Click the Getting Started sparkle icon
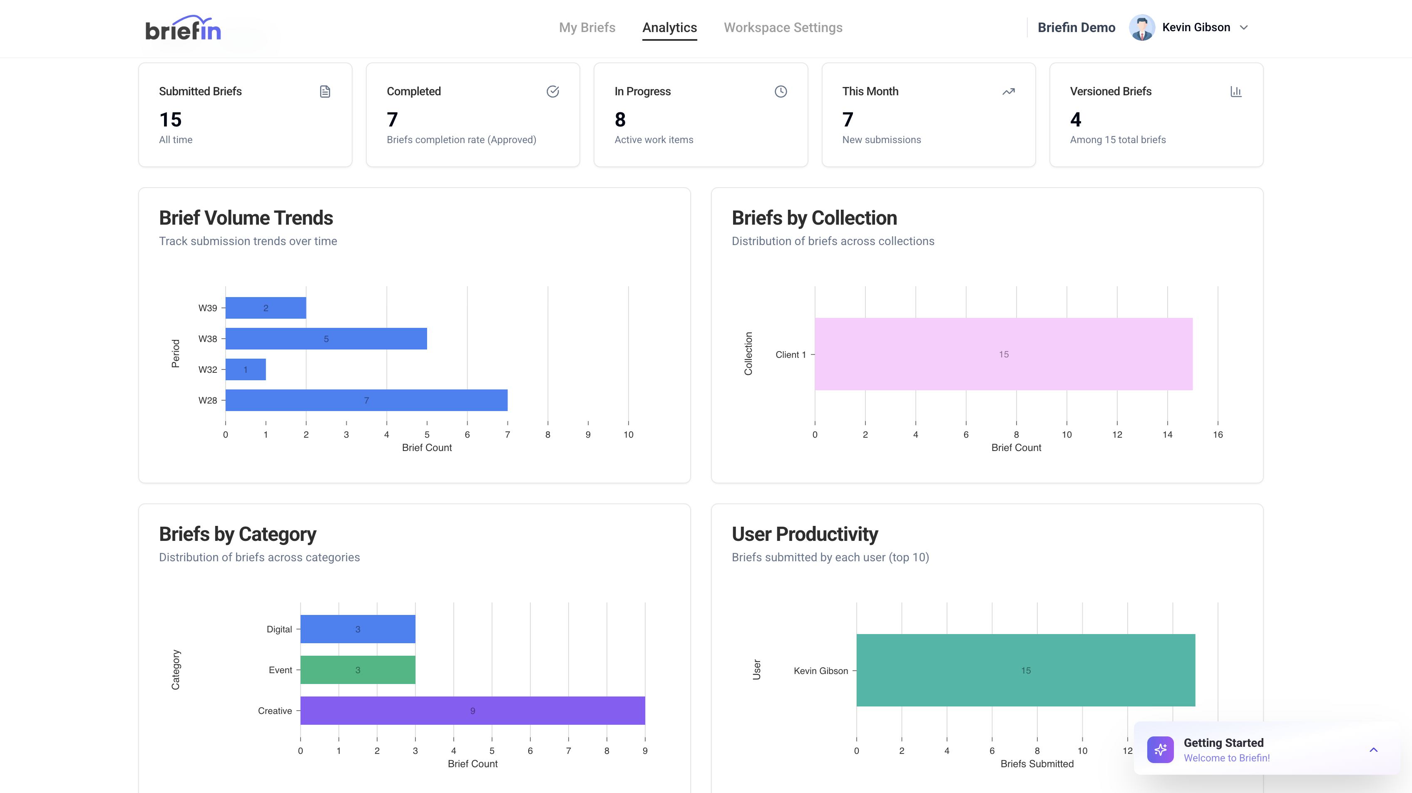The height and width of the screenshot is (793, 1412). coord(1161,750)
